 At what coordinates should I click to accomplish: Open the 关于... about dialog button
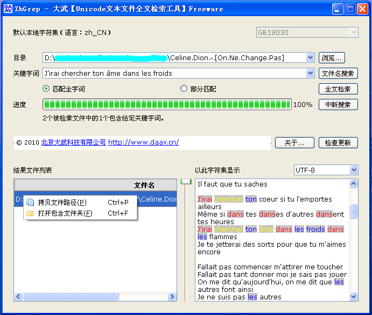[x=294, y=142]
